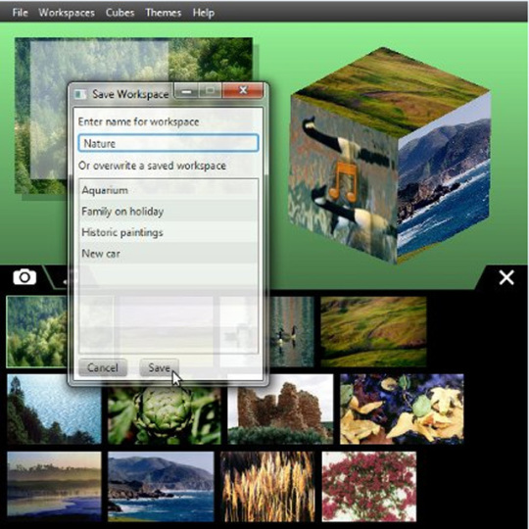The height and width of the screenshot is (529, 529).
Task: Select the forest trees thumbnail
Action: [36, 331]
